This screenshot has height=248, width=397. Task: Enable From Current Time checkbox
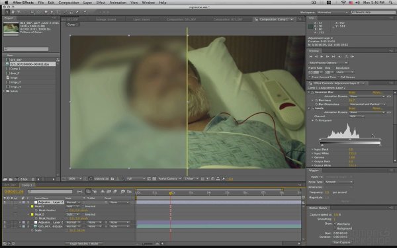pos(310,77)
